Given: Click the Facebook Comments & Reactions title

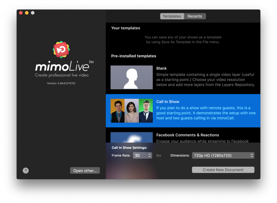Looking at the screenshot, I should coord(188,135).
